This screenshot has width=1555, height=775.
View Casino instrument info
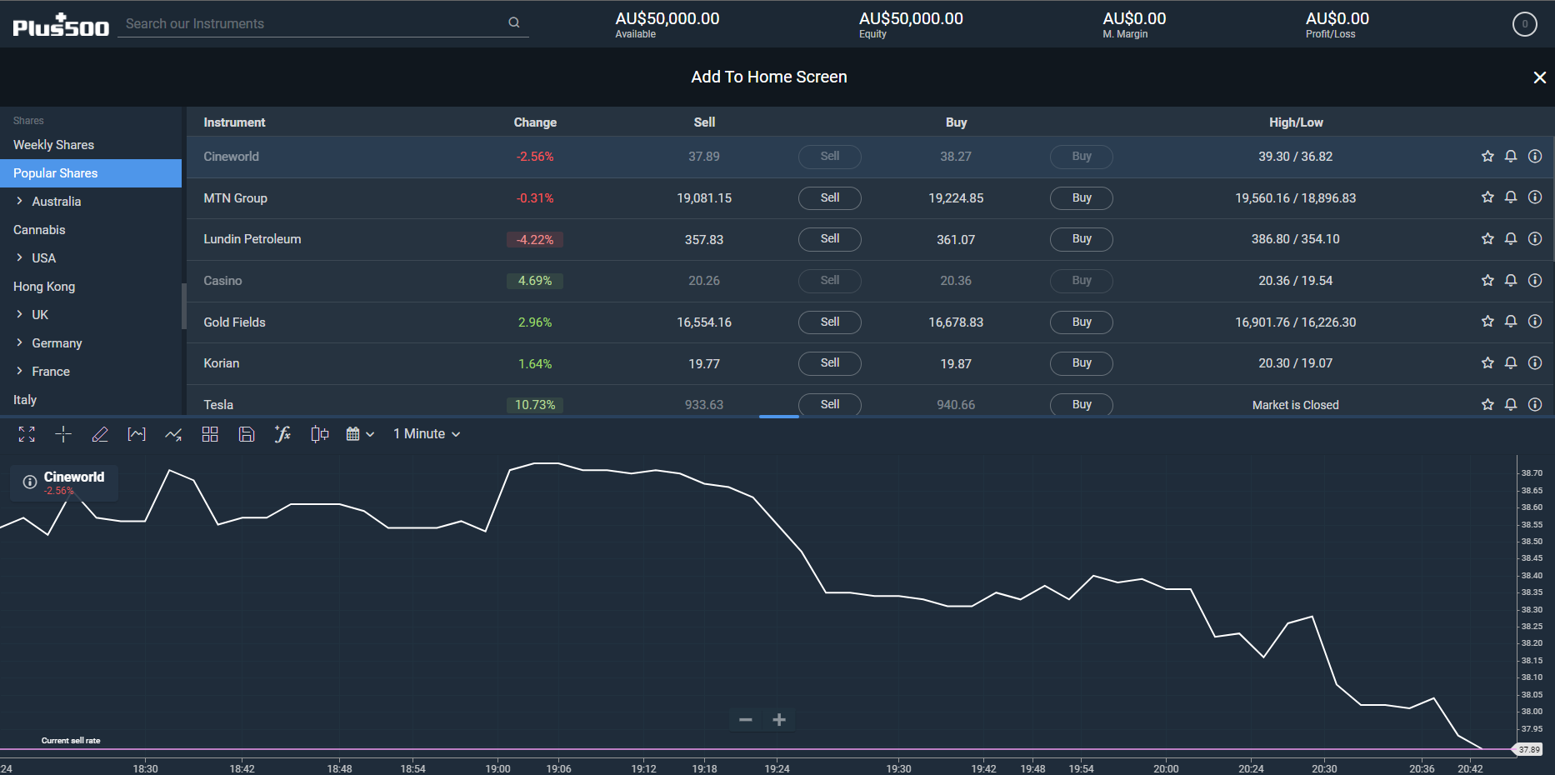1535,281
